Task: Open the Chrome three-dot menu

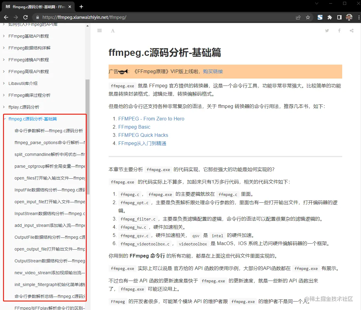Action: (x=359, y=17)
